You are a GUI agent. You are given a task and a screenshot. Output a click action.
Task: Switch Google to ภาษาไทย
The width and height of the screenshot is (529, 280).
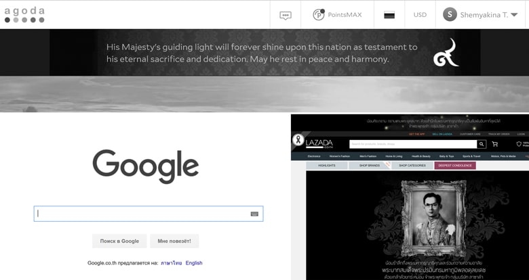(x=172, y=263)
